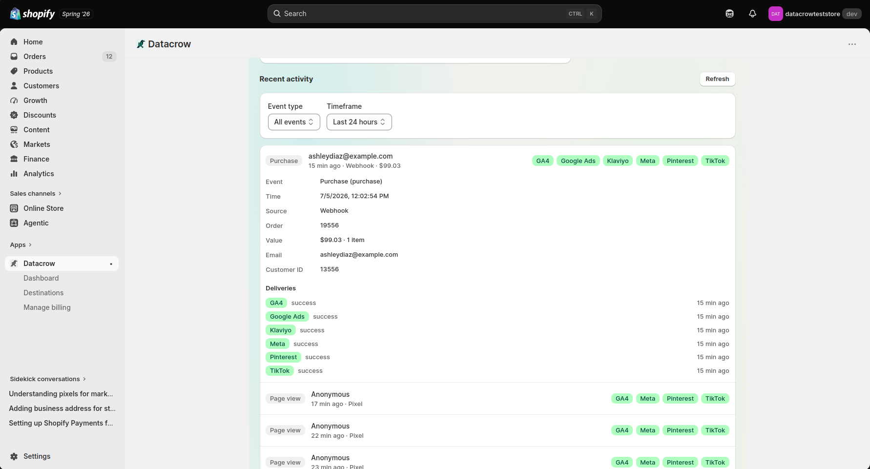Image resolution: width=870 pixels, height=469 pixels.
Task: Click the Analytics bar chart icon
Action: tap(14, 174)
